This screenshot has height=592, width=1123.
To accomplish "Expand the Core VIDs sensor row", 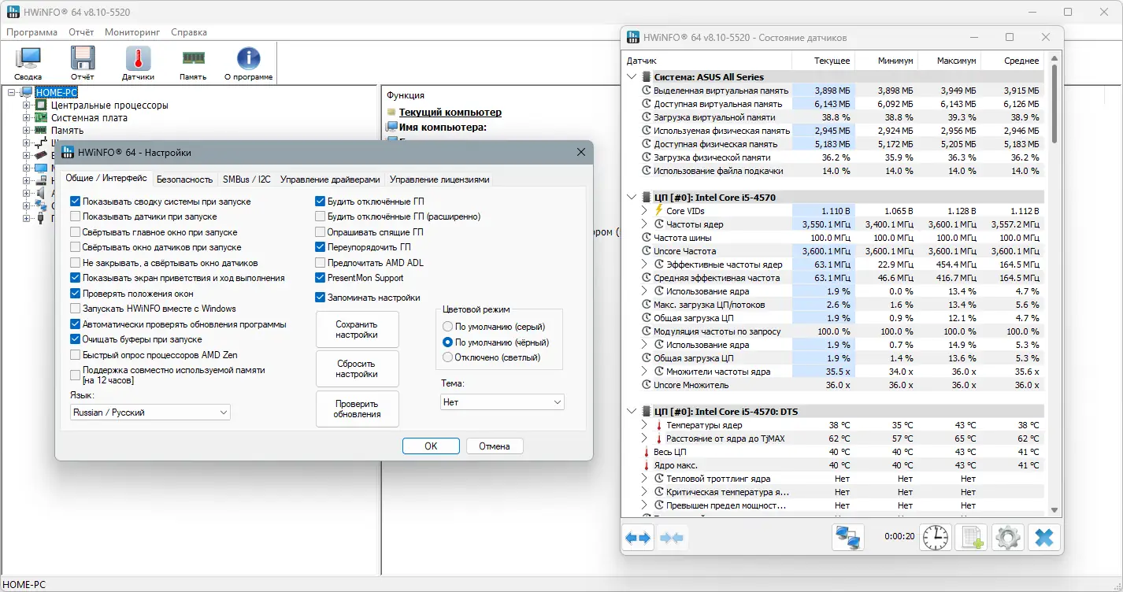I will 644,211.
